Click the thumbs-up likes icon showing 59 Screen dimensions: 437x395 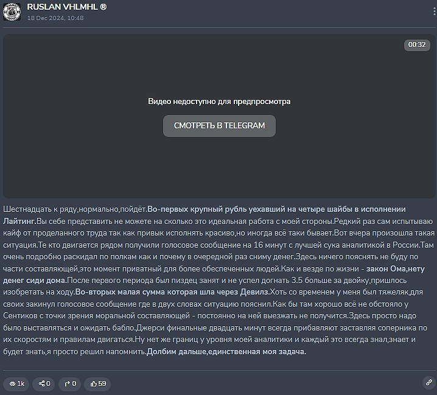pos(93,384)
